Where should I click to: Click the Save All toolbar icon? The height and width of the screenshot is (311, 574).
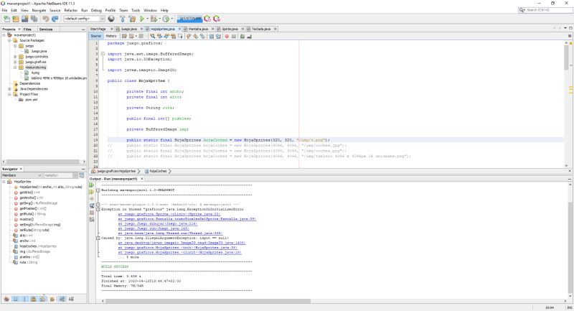(x=34, y=19)
